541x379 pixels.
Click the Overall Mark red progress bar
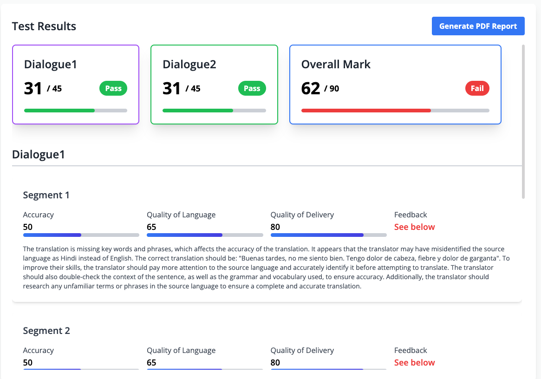pos(395,111)
